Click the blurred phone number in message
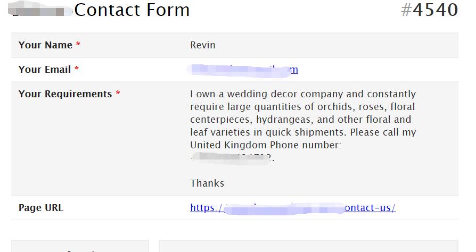 coord(232,158)
